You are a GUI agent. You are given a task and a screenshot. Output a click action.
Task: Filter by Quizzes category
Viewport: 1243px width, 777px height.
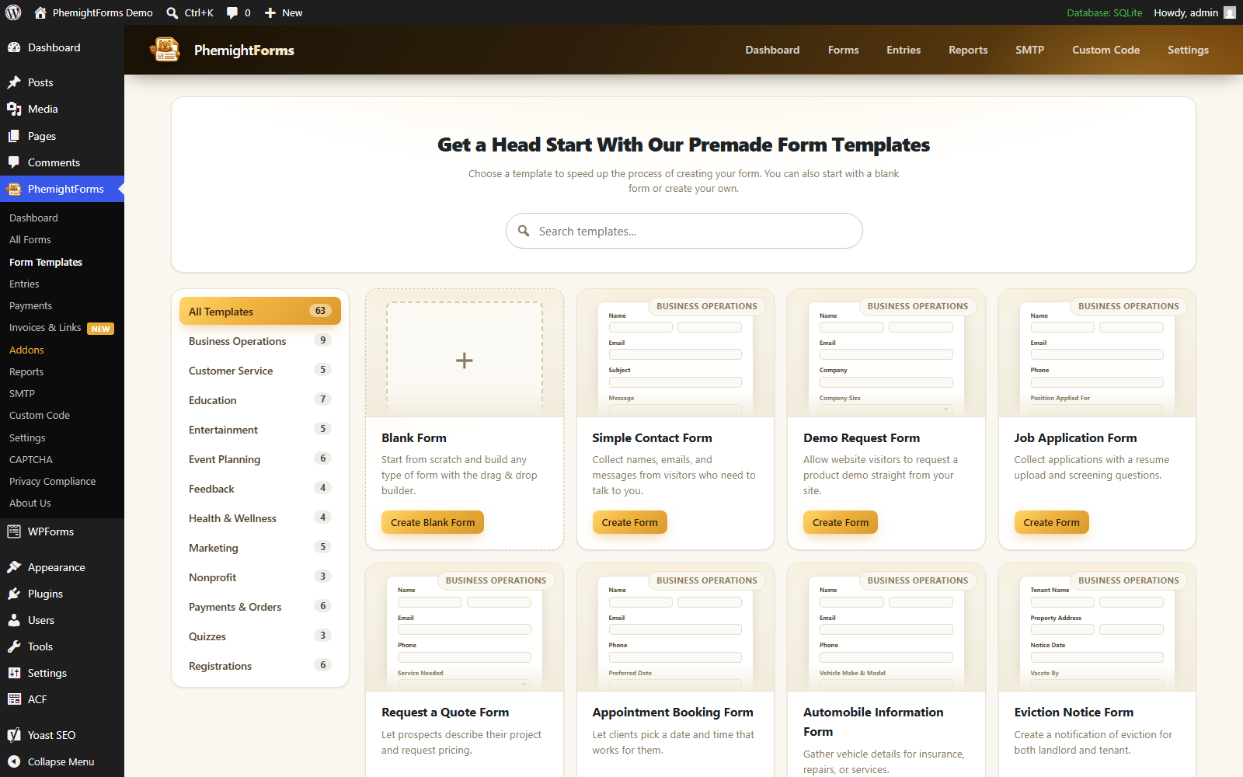click(x=260, y=636)
